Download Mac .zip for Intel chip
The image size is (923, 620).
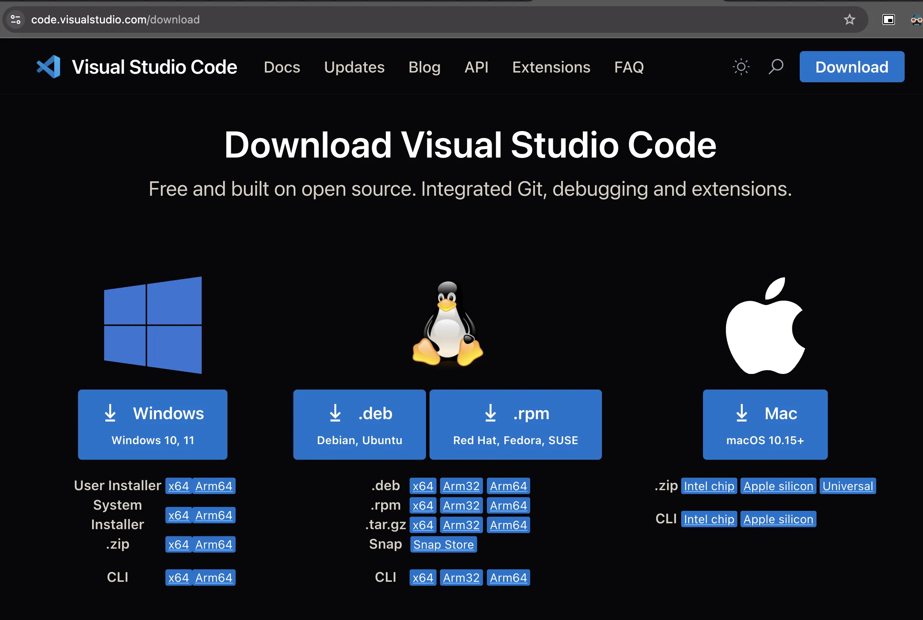(x=709, y=486)
